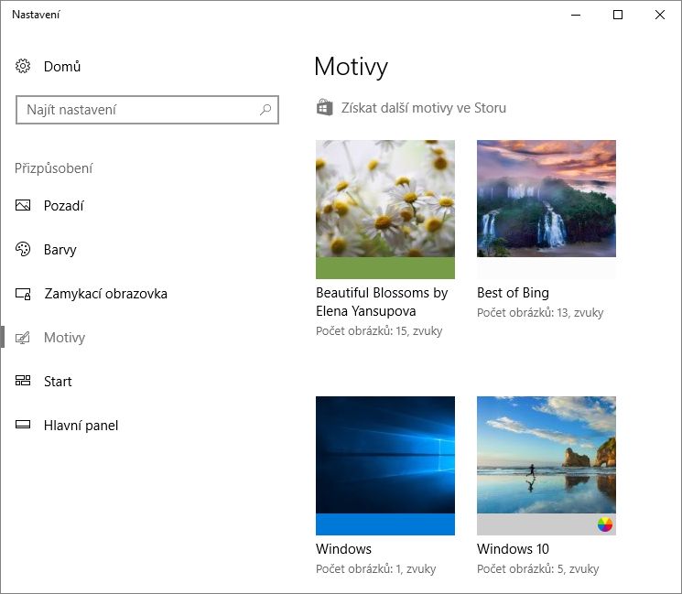Click the Barvy palette icon
This screenshot has width=682, height=594.
pyautogui.click(x=23, y=249)
